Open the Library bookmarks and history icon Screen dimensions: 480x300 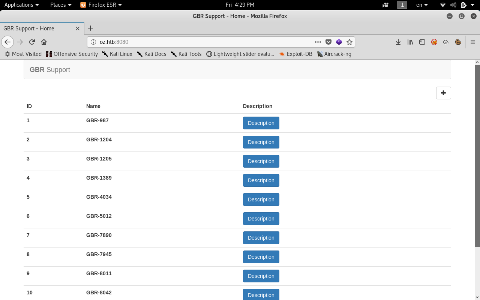click(x=410, y=42)
